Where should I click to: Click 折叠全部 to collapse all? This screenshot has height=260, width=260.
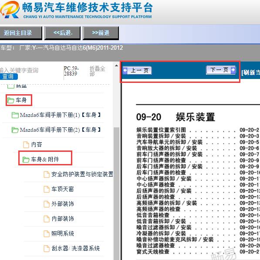[97, 71]
